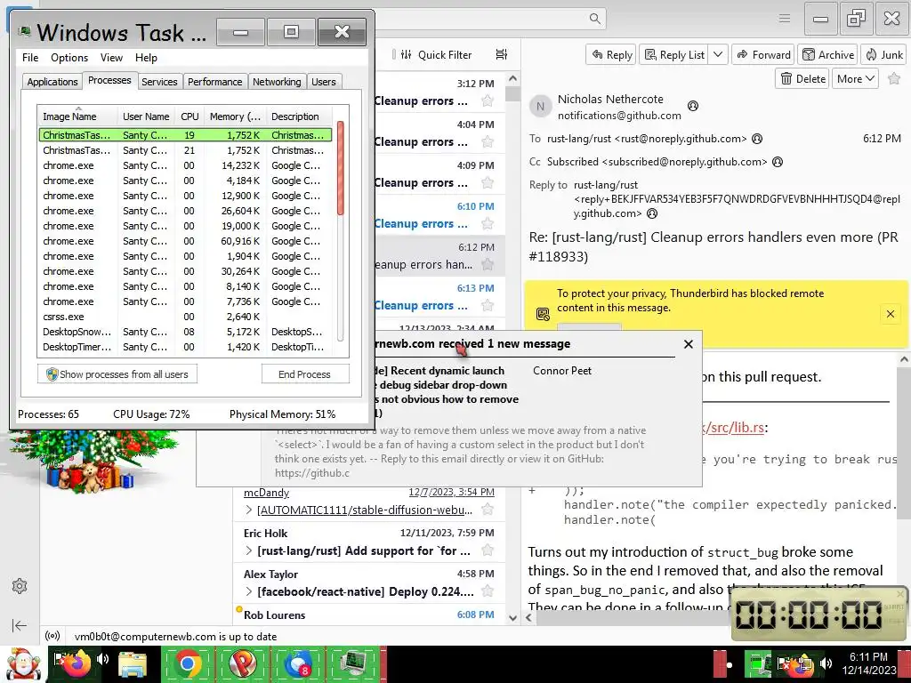
Task: Click the 00:00:00 desktop timer widget
Action: pyautogui.click(x=819, y=614)
